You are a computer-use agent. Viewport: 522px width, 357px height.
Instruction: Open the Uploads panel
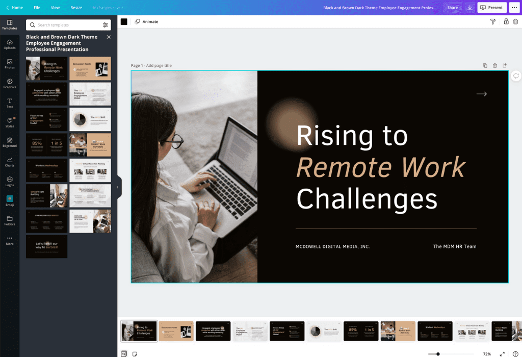(x=10, y=45)
